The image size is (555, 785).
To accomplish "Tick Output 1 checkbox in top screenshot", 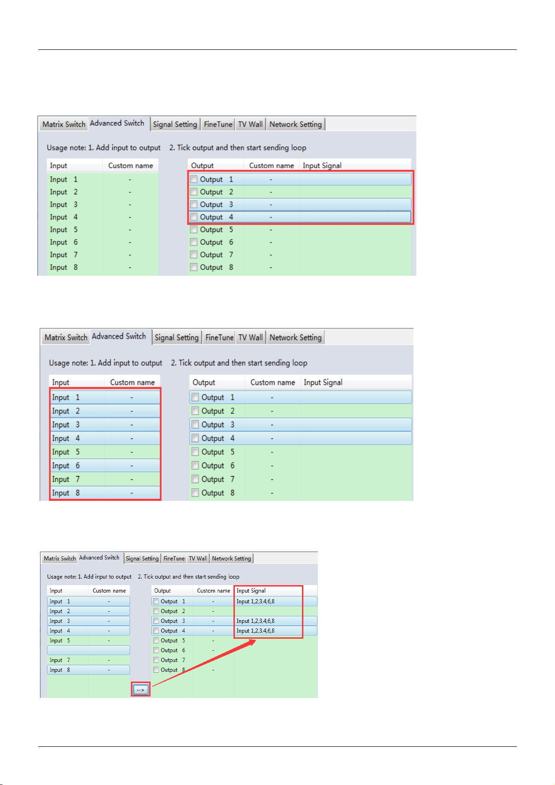I will [194, 179].
